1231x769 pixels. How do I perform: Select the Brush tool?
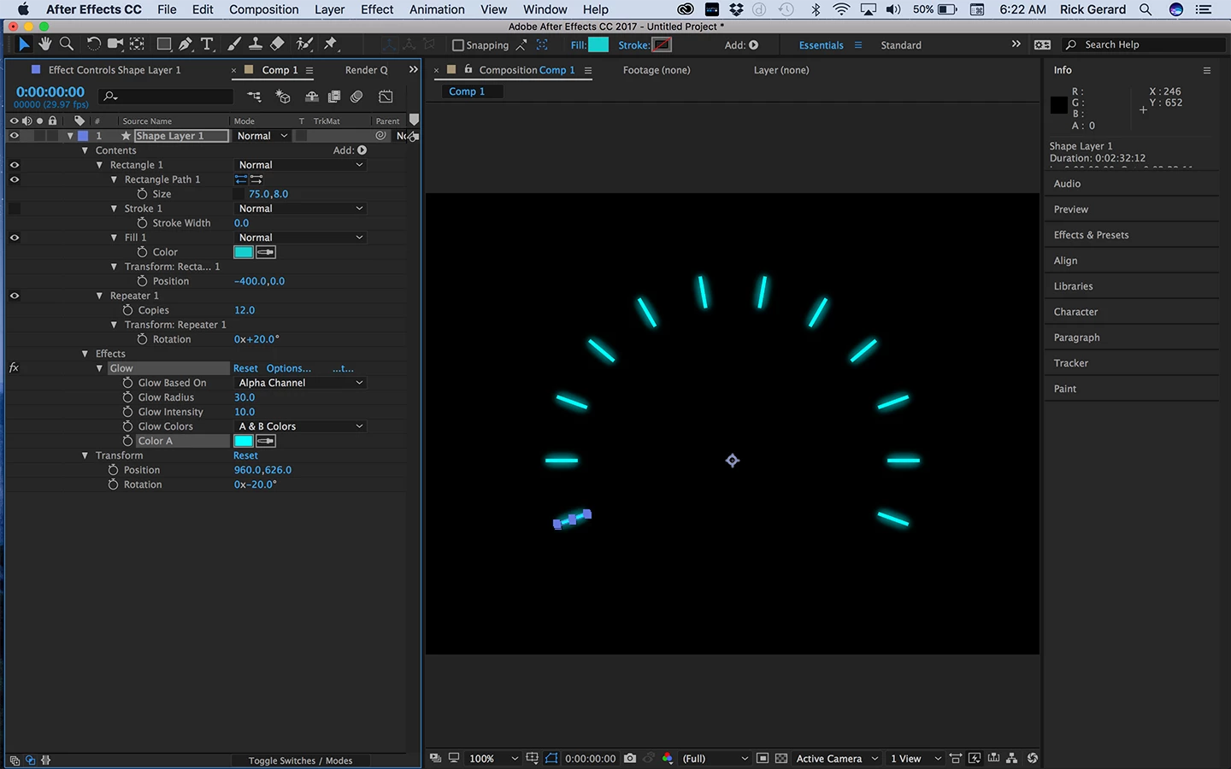pos(233,44)
